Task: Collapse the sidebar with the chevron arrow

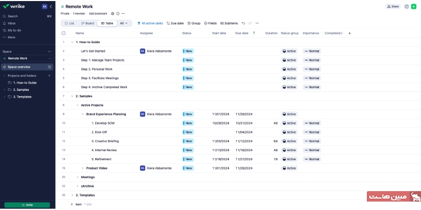Action: point(51,6)
